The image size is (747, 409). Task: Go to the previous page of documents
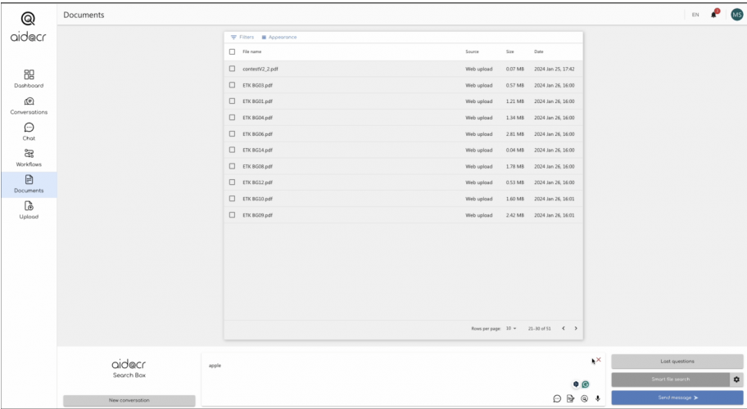click(x=563, y=328)
